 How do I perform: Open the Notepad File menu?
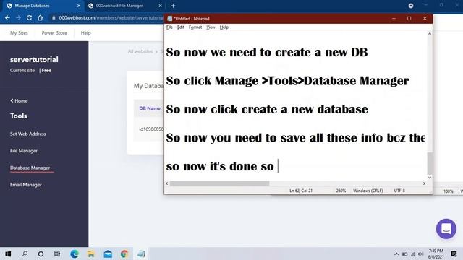pyautogui.click(x=169, y=27)
